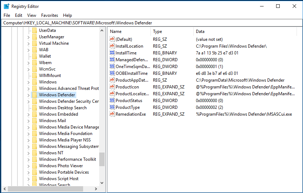Expand the Windows Media Foundation key
Image resolution: width=303 pixels, height=193 pixels.
[28, 134]
